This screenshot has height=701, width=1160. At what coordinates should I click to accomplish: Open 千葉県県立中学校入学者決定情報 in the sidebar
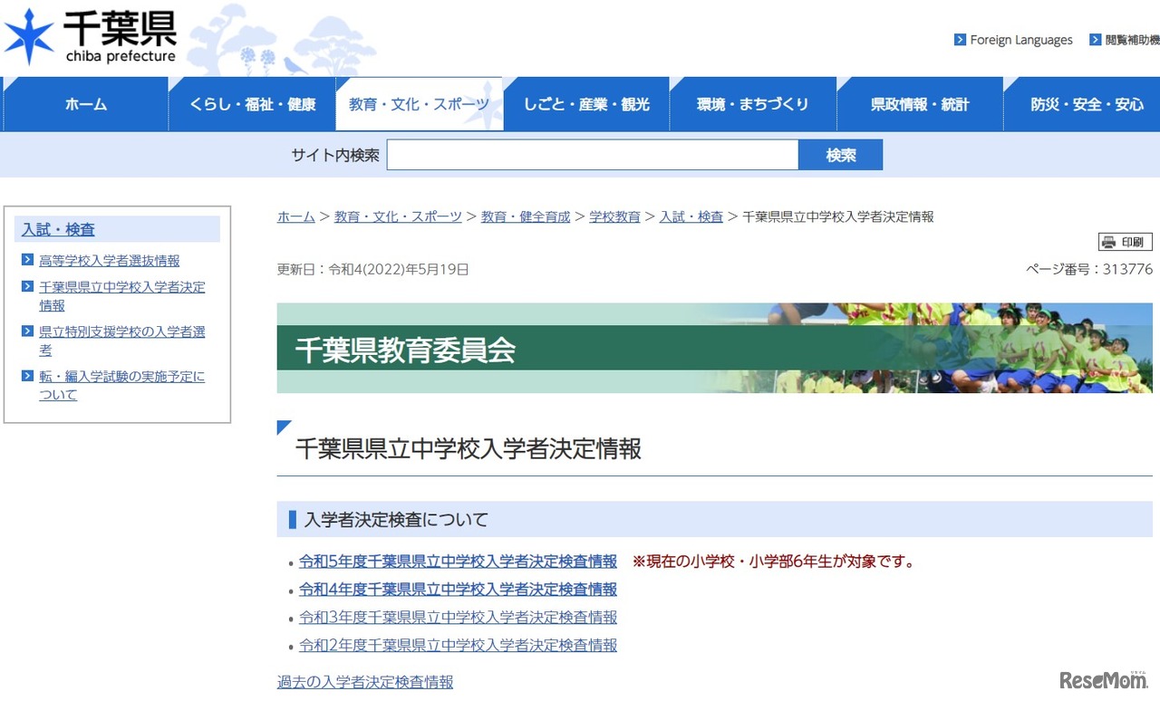(x=122, y=296)
